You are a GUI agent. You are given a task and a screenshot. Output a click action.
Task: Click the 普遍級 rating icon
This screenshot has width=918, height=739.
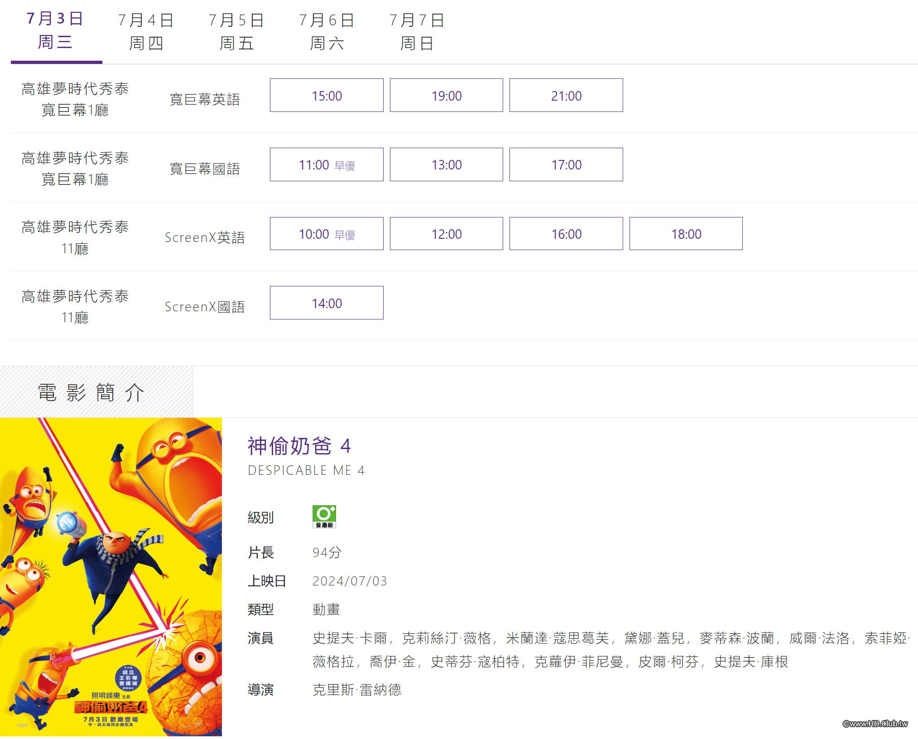click(324, 517)
